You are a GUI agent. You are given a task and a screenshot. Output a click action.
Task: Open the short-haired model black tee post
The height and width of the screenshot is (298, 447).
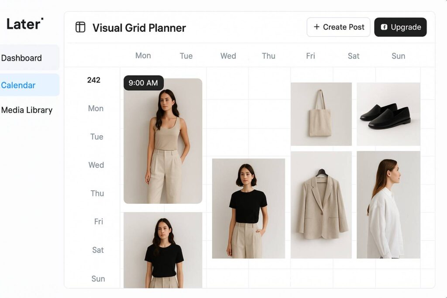(248, 209)
